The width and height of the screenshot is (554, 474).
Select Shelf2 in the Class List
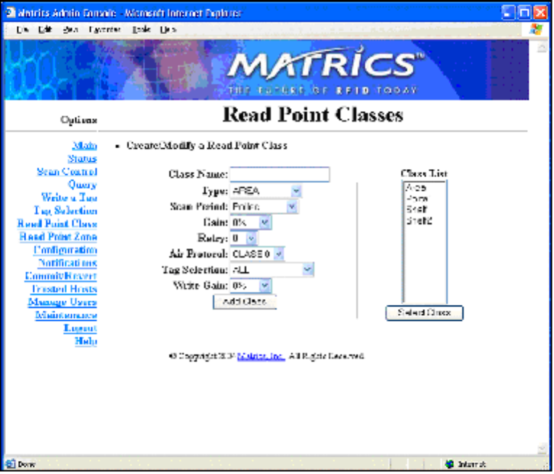click(420, 221)
